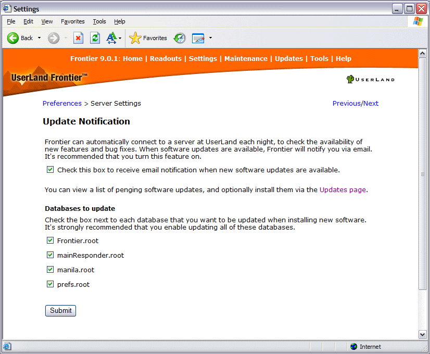
Task: Go to the Previous settings page
Action: click(347, 104)
